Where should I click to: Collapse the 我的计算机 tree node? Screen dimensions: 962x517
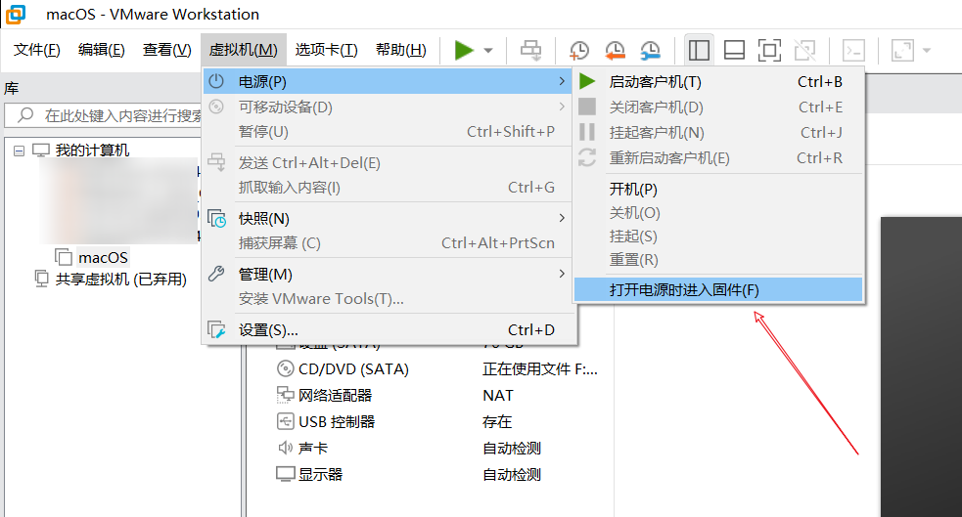tap(20, 151)
